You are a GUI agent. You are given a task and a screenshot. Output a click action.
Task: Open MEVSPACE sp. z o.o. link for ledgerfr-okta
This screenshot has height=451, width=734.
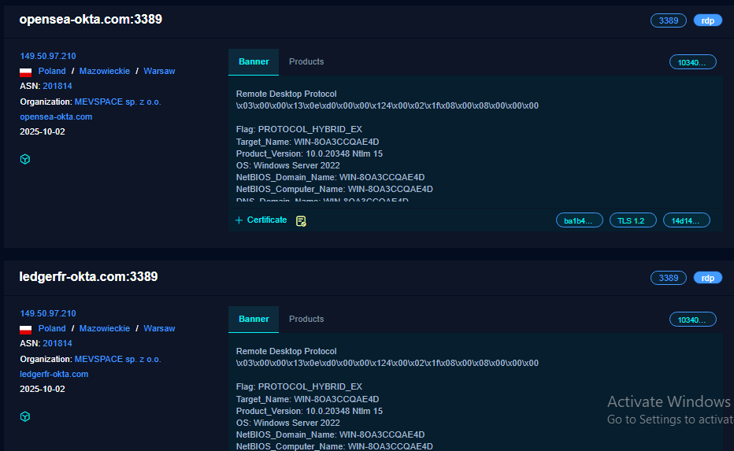point(117,359)
